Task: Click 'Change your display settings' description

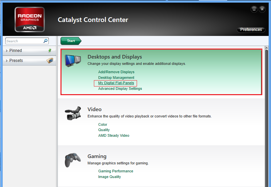Action: point(137,64)
